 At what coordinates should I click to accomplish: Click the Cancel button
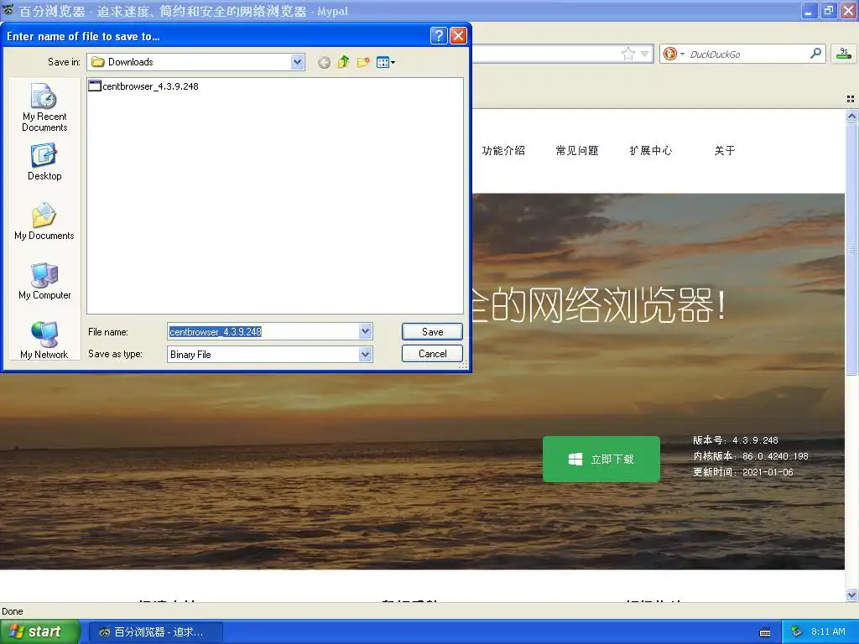(432, 354)
